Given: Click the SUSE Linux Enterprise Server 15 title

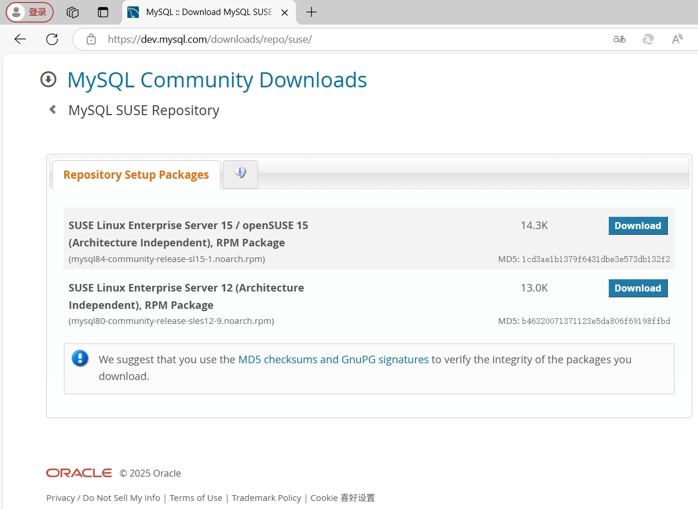Looking at the screenshot, I should 188,234.
